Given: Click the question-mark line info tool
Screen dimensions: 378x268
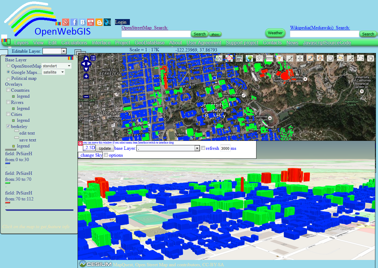Looking at the screenshot, I should [279, 58].
